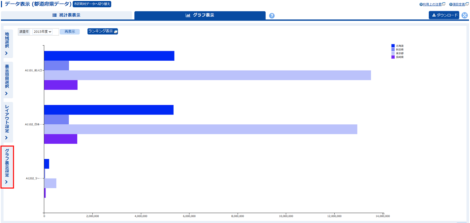Screen dimensions: 470x223
Task: Click the A1202_5 axis label
Action: [34, 178]
